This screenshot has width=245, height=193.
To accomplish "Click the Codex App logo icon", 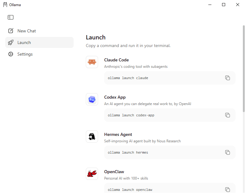I will click(92, 99).
